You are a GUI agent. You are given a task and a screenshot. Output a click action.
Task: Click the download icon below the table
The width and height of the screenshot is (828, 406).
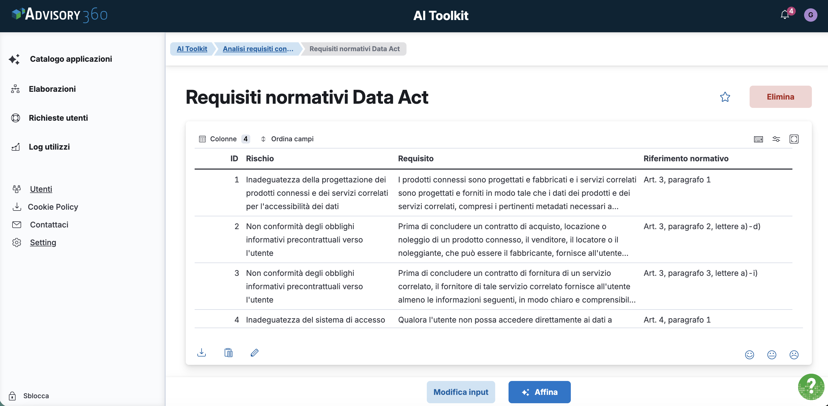pos(202,353)
